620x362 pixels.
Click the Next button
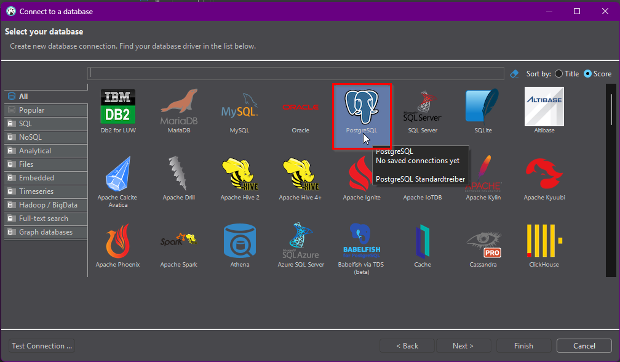463,346
